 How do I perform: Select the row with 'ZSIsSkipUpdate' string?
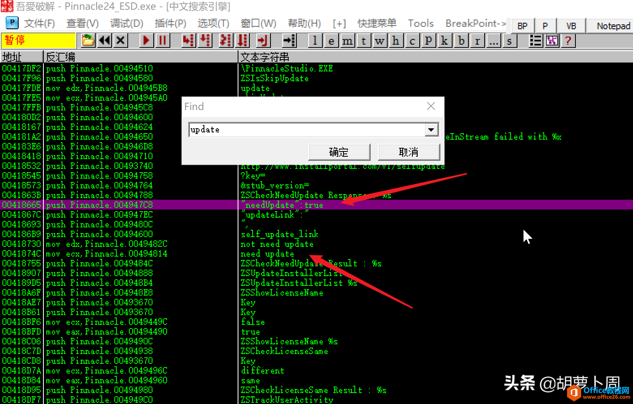316,78
